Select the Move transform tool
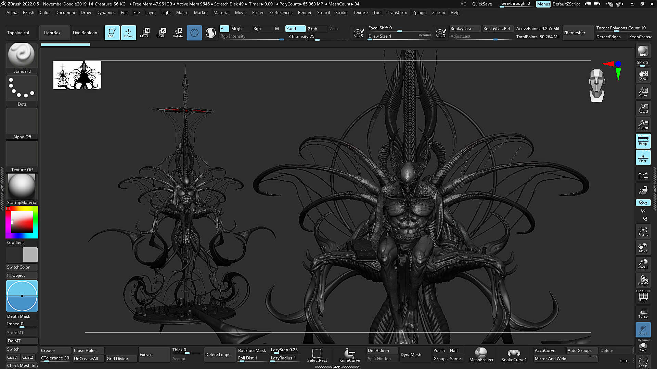 point(144,33)
